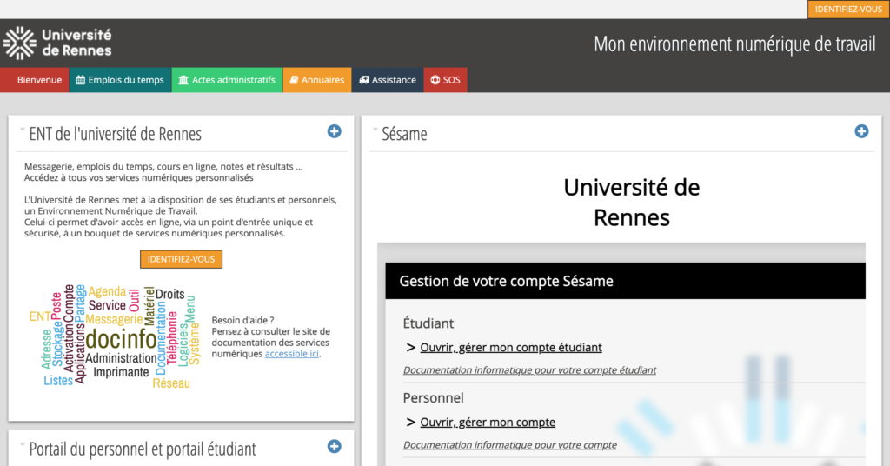Click the lifebuoy icon in SOS tab

(435, 80)
